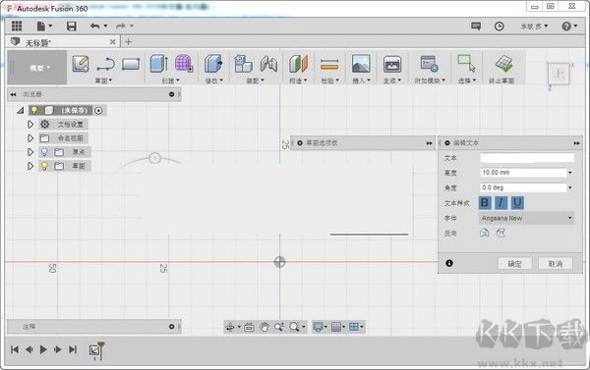Select the Create Sketch tool

pyautogui.click(x=81, y=64)
